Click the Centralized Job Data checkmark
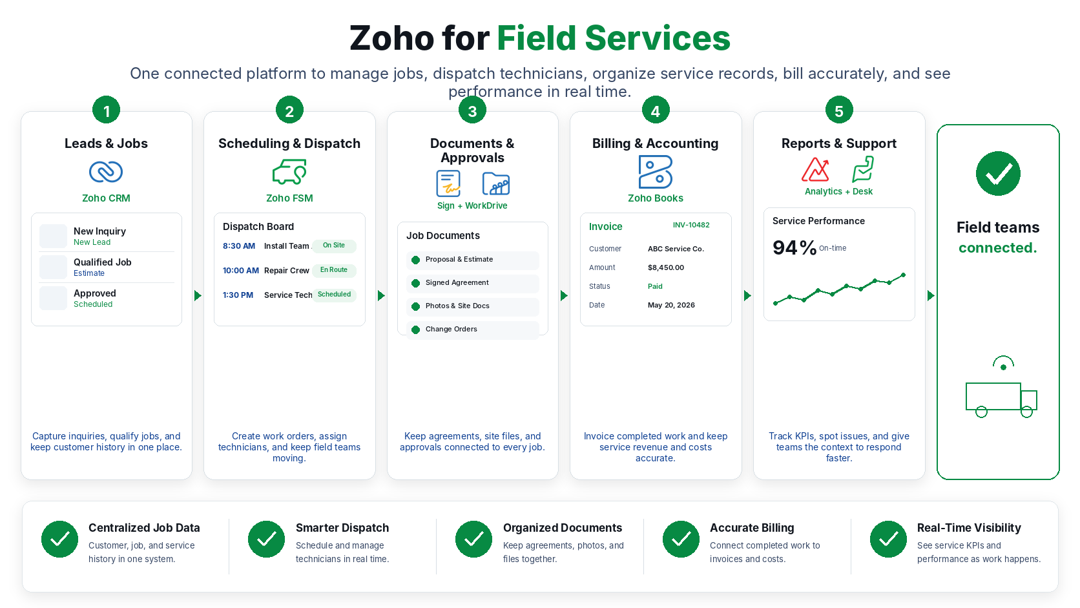Image resolution: width=1080 pixels, height=608 pixels. click(x=59, y=539)
